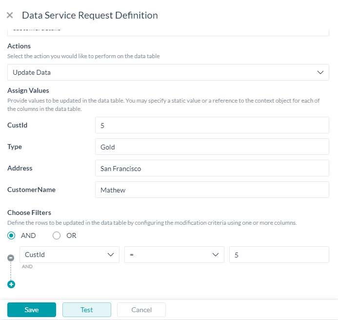Click the small AND text below filter
338x320 pixels.
[27, 266]
